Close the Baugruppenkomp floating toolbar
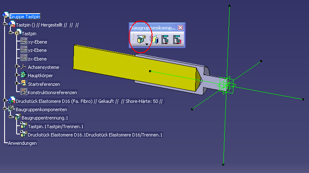This screenshot has height=173, width=309. (180, 27)
